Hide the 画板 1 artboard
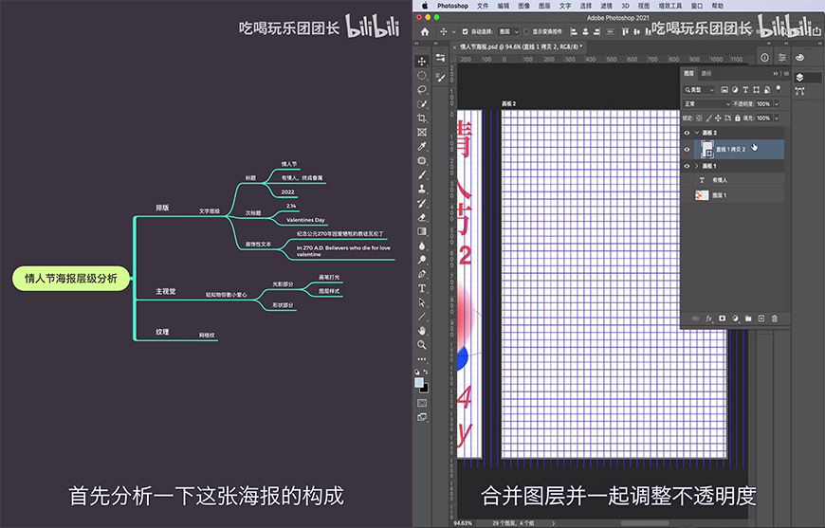 point(687,166)
